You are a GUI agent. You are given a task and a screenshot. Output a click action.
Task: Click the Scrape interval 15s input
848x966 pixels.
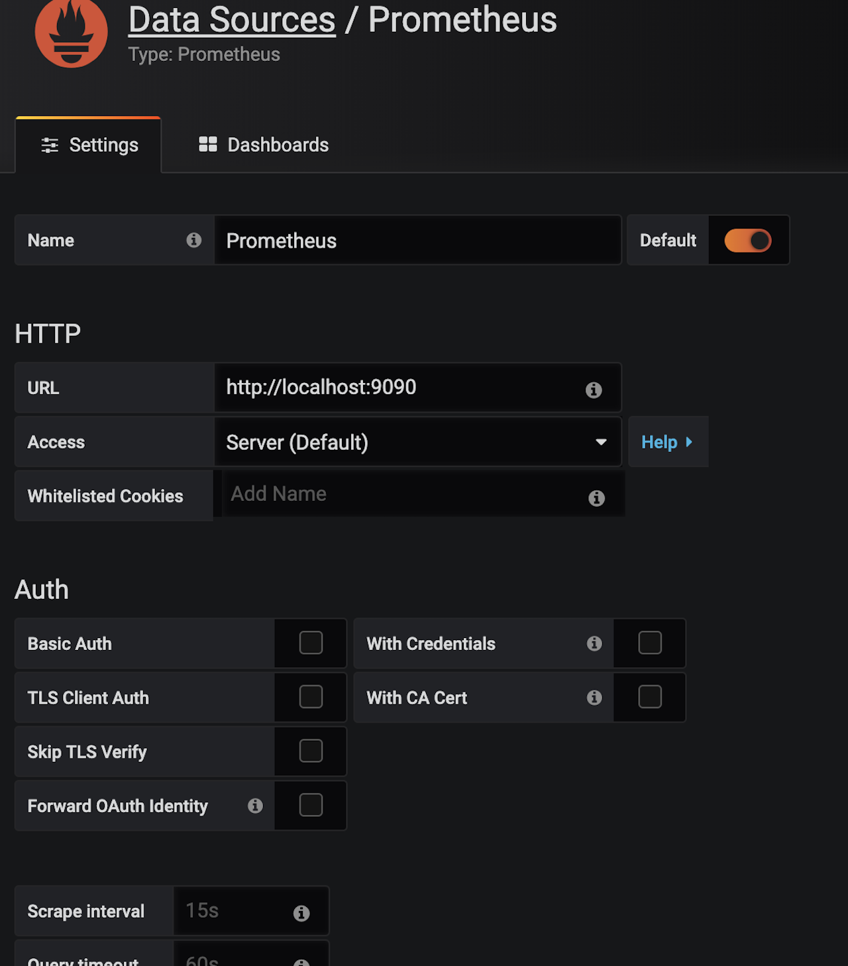[250, 911]
